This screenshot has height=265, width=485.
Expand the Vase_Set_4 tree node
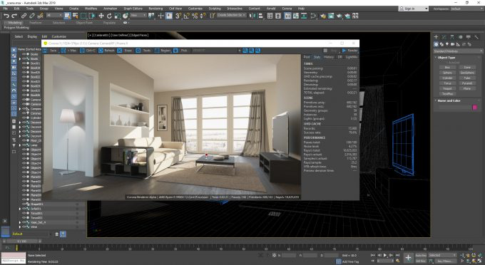click(x=20, y=222)
